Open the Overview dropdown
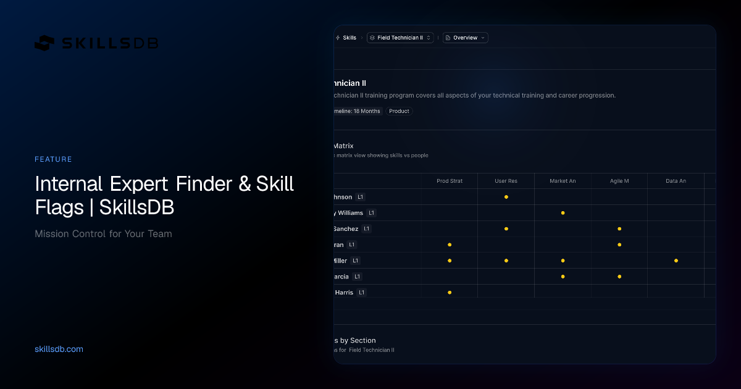The width and height of the screenshot is (741, 389). (465, 38)
